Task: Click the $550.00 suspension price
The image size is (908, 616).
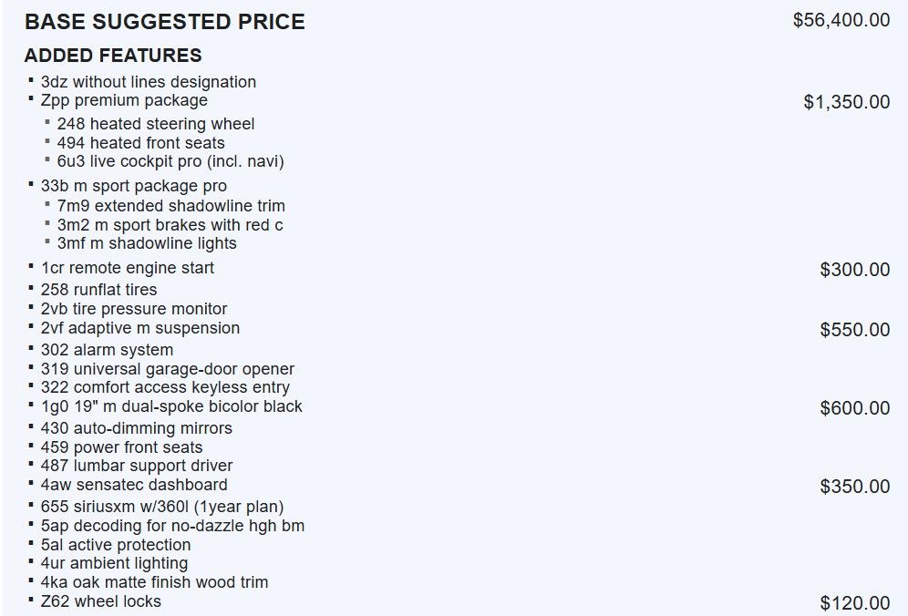Action: pyautogui.click(x=854, y=330)
